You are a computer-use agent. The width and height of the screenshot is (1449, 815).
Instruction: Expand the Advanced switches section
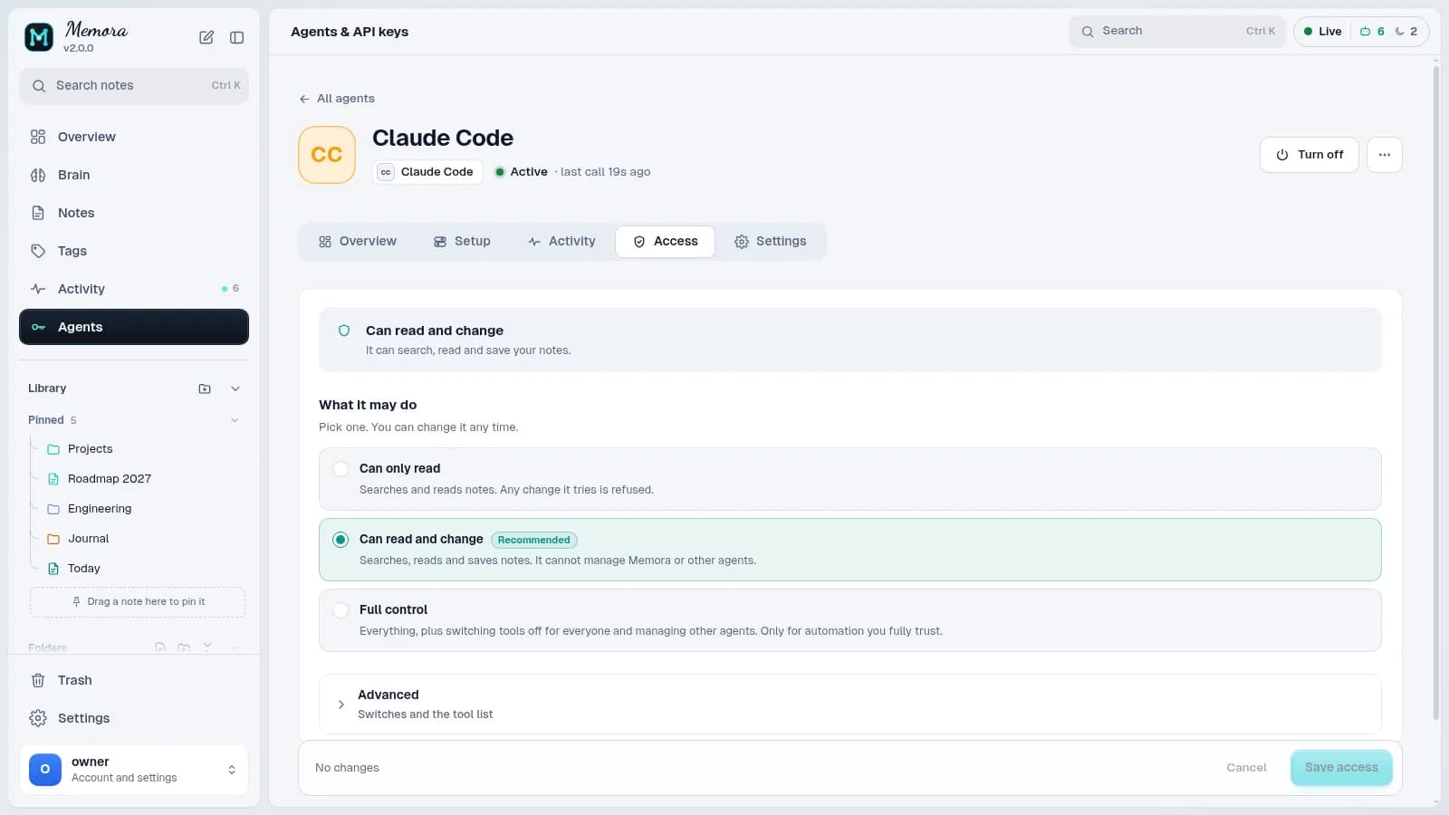coord(850,704)
